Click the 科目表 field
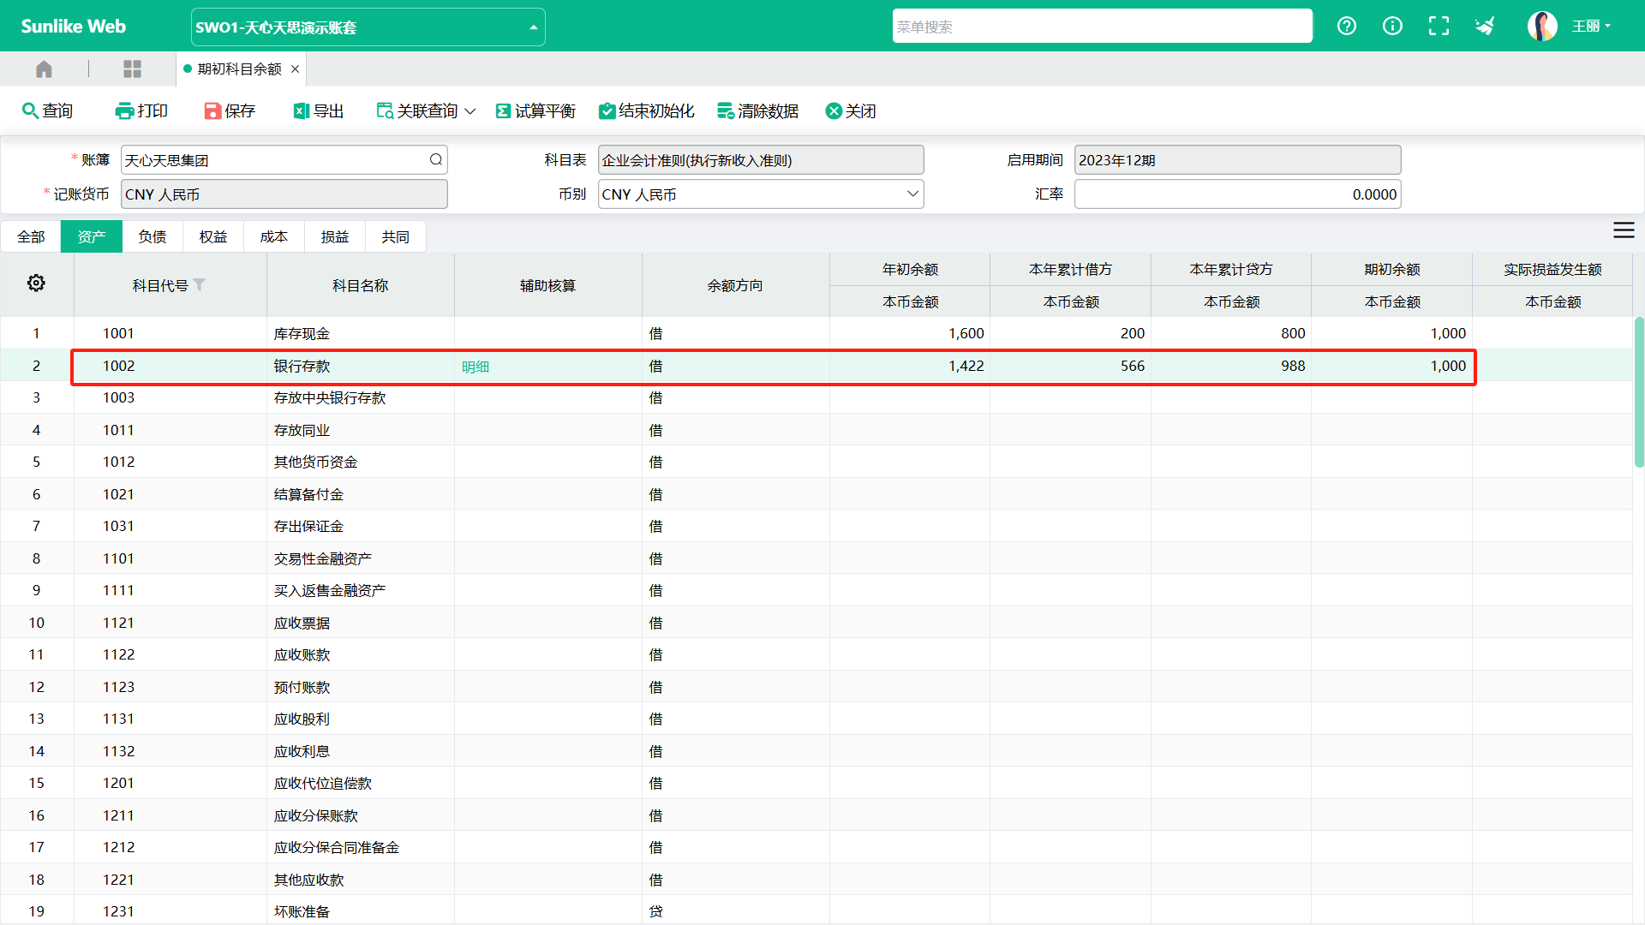This screenshot has height=925, width=1645. click(x=761, y=159)
